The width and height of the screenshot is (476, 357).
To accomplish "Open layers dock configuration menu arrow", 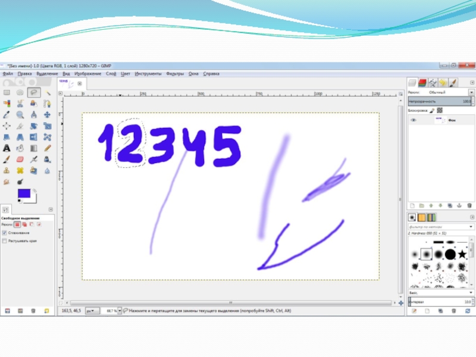I will tap(472, 83).
